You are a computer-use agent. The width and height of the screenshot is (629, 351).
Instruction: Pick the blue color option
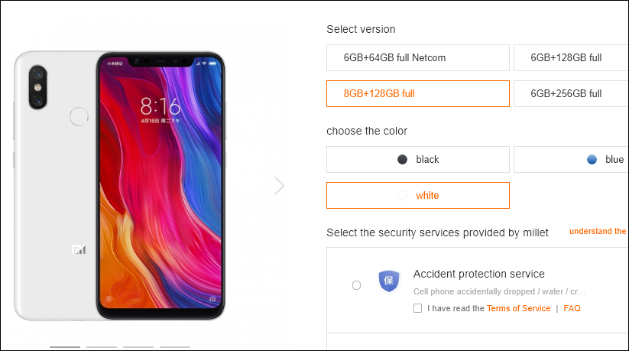tap(570, 160)
